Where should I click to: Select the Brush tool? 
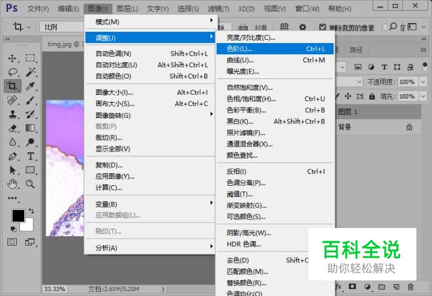(x=31, y=100)
